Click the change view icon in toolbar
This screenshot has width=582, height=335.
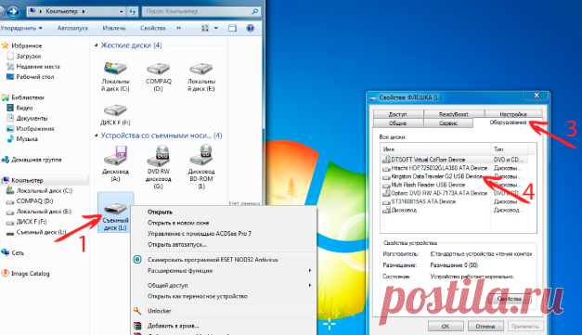click(x=205, y=28)
